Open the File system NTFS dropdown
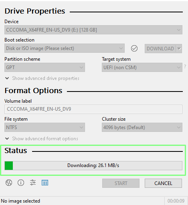The image size is (188, 205). (44, 127)
